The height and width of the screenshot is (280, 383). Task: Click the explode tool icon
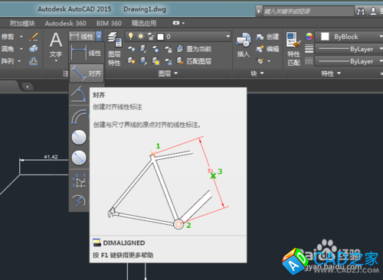pyautogui.click(x=34, y=48)
